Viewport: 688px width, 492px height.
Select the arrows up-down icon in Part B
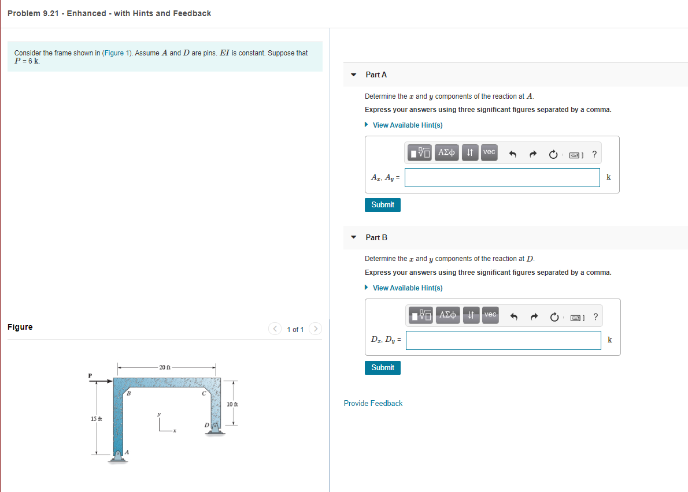[471, 315]
